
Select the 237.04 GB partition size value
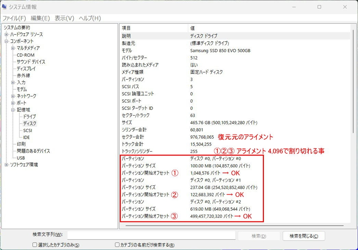224,188
